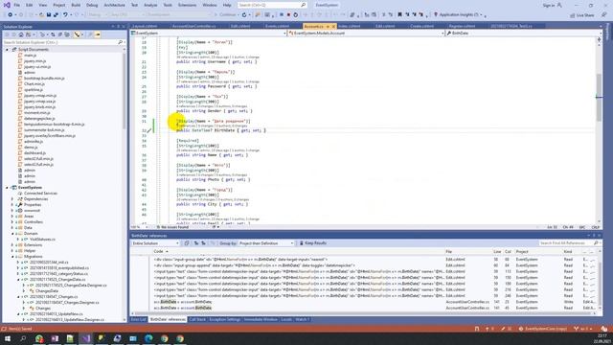Screen dimensions: 613x345
Task: Click the Navigate Backward toolbar button
Action: [x=10, y=15]
